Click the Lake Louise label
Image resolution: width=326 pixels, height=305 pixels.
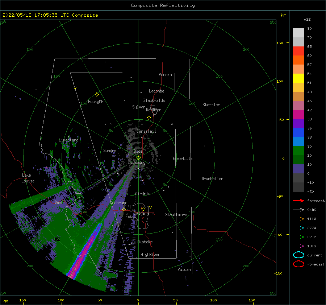coord(28,178)
